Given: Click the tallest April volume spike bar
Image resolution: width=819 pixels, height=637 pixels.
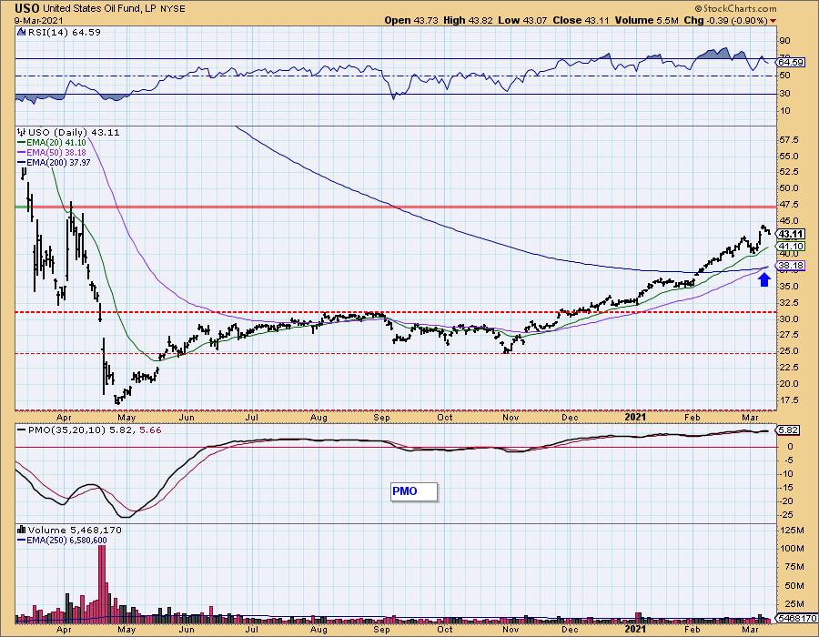Looking at the screenshot, I should click(102, 583).
